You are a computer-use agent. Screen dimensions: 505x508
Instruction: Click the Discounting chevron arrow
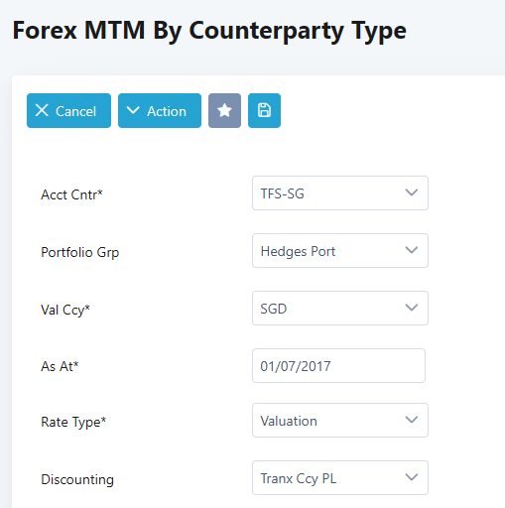(412, 477)
